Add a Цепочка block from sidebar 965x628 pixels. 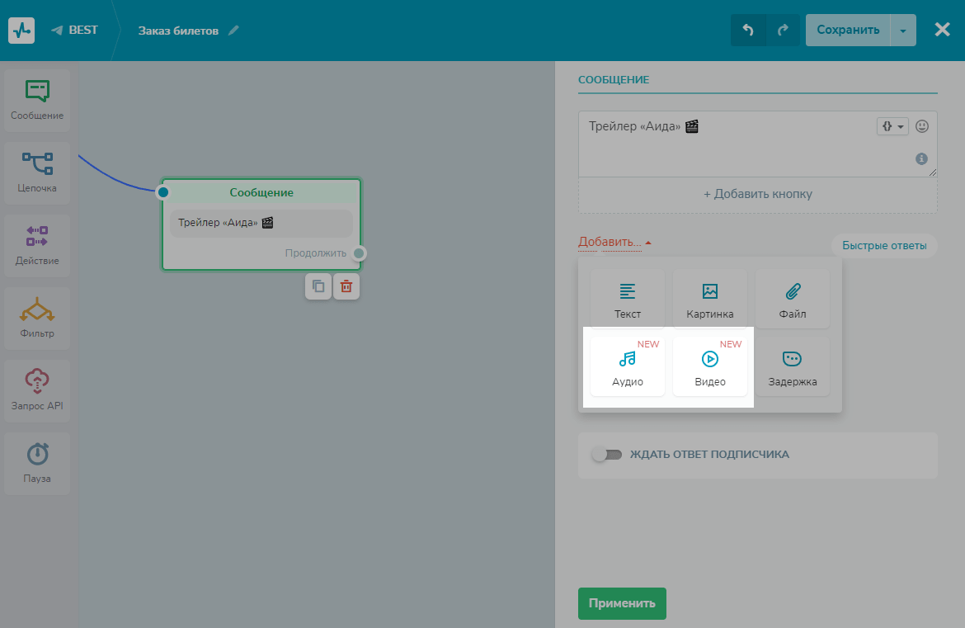coord(37,173)
